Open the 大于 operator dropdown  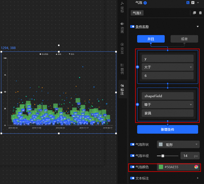click(x=167, y=67)
